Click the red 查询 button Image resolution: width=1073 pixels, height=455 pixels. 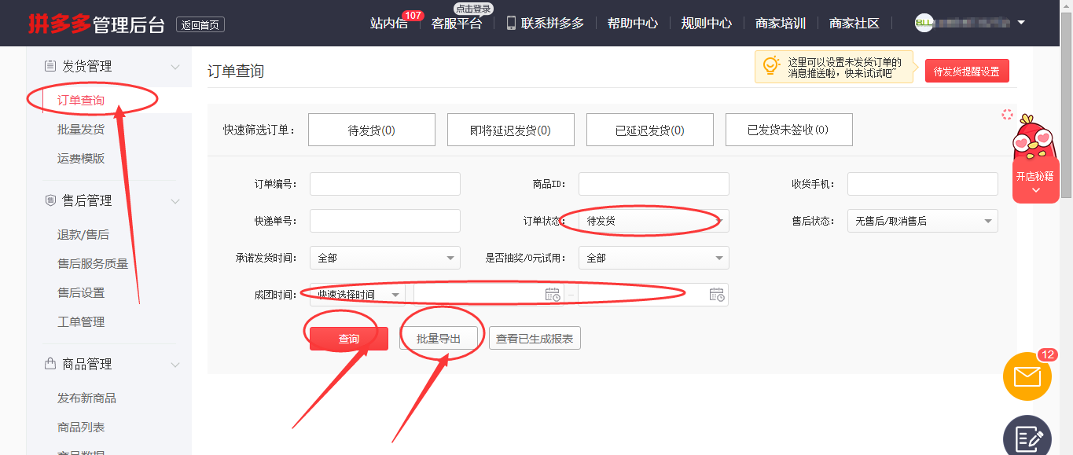[349, 339]
